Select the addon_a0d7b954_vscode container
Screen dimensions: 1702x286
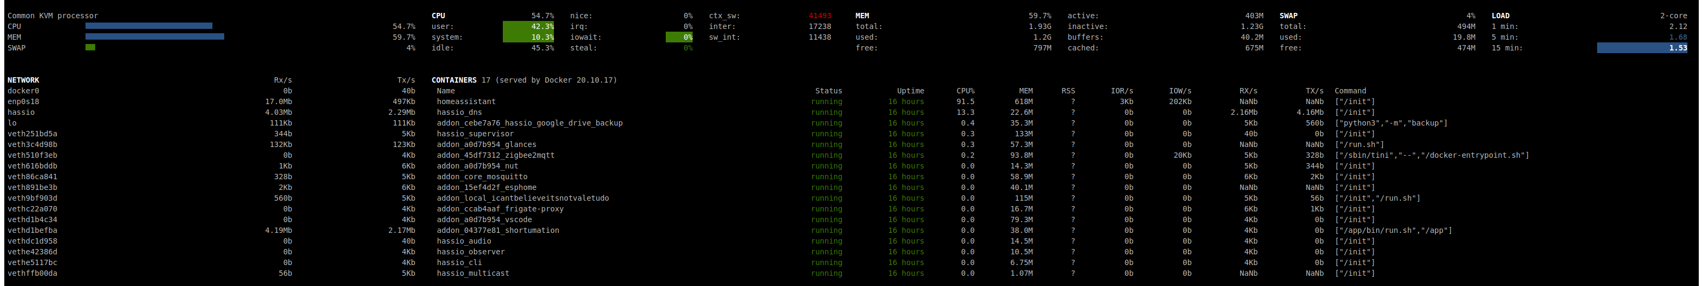(485, 220)
